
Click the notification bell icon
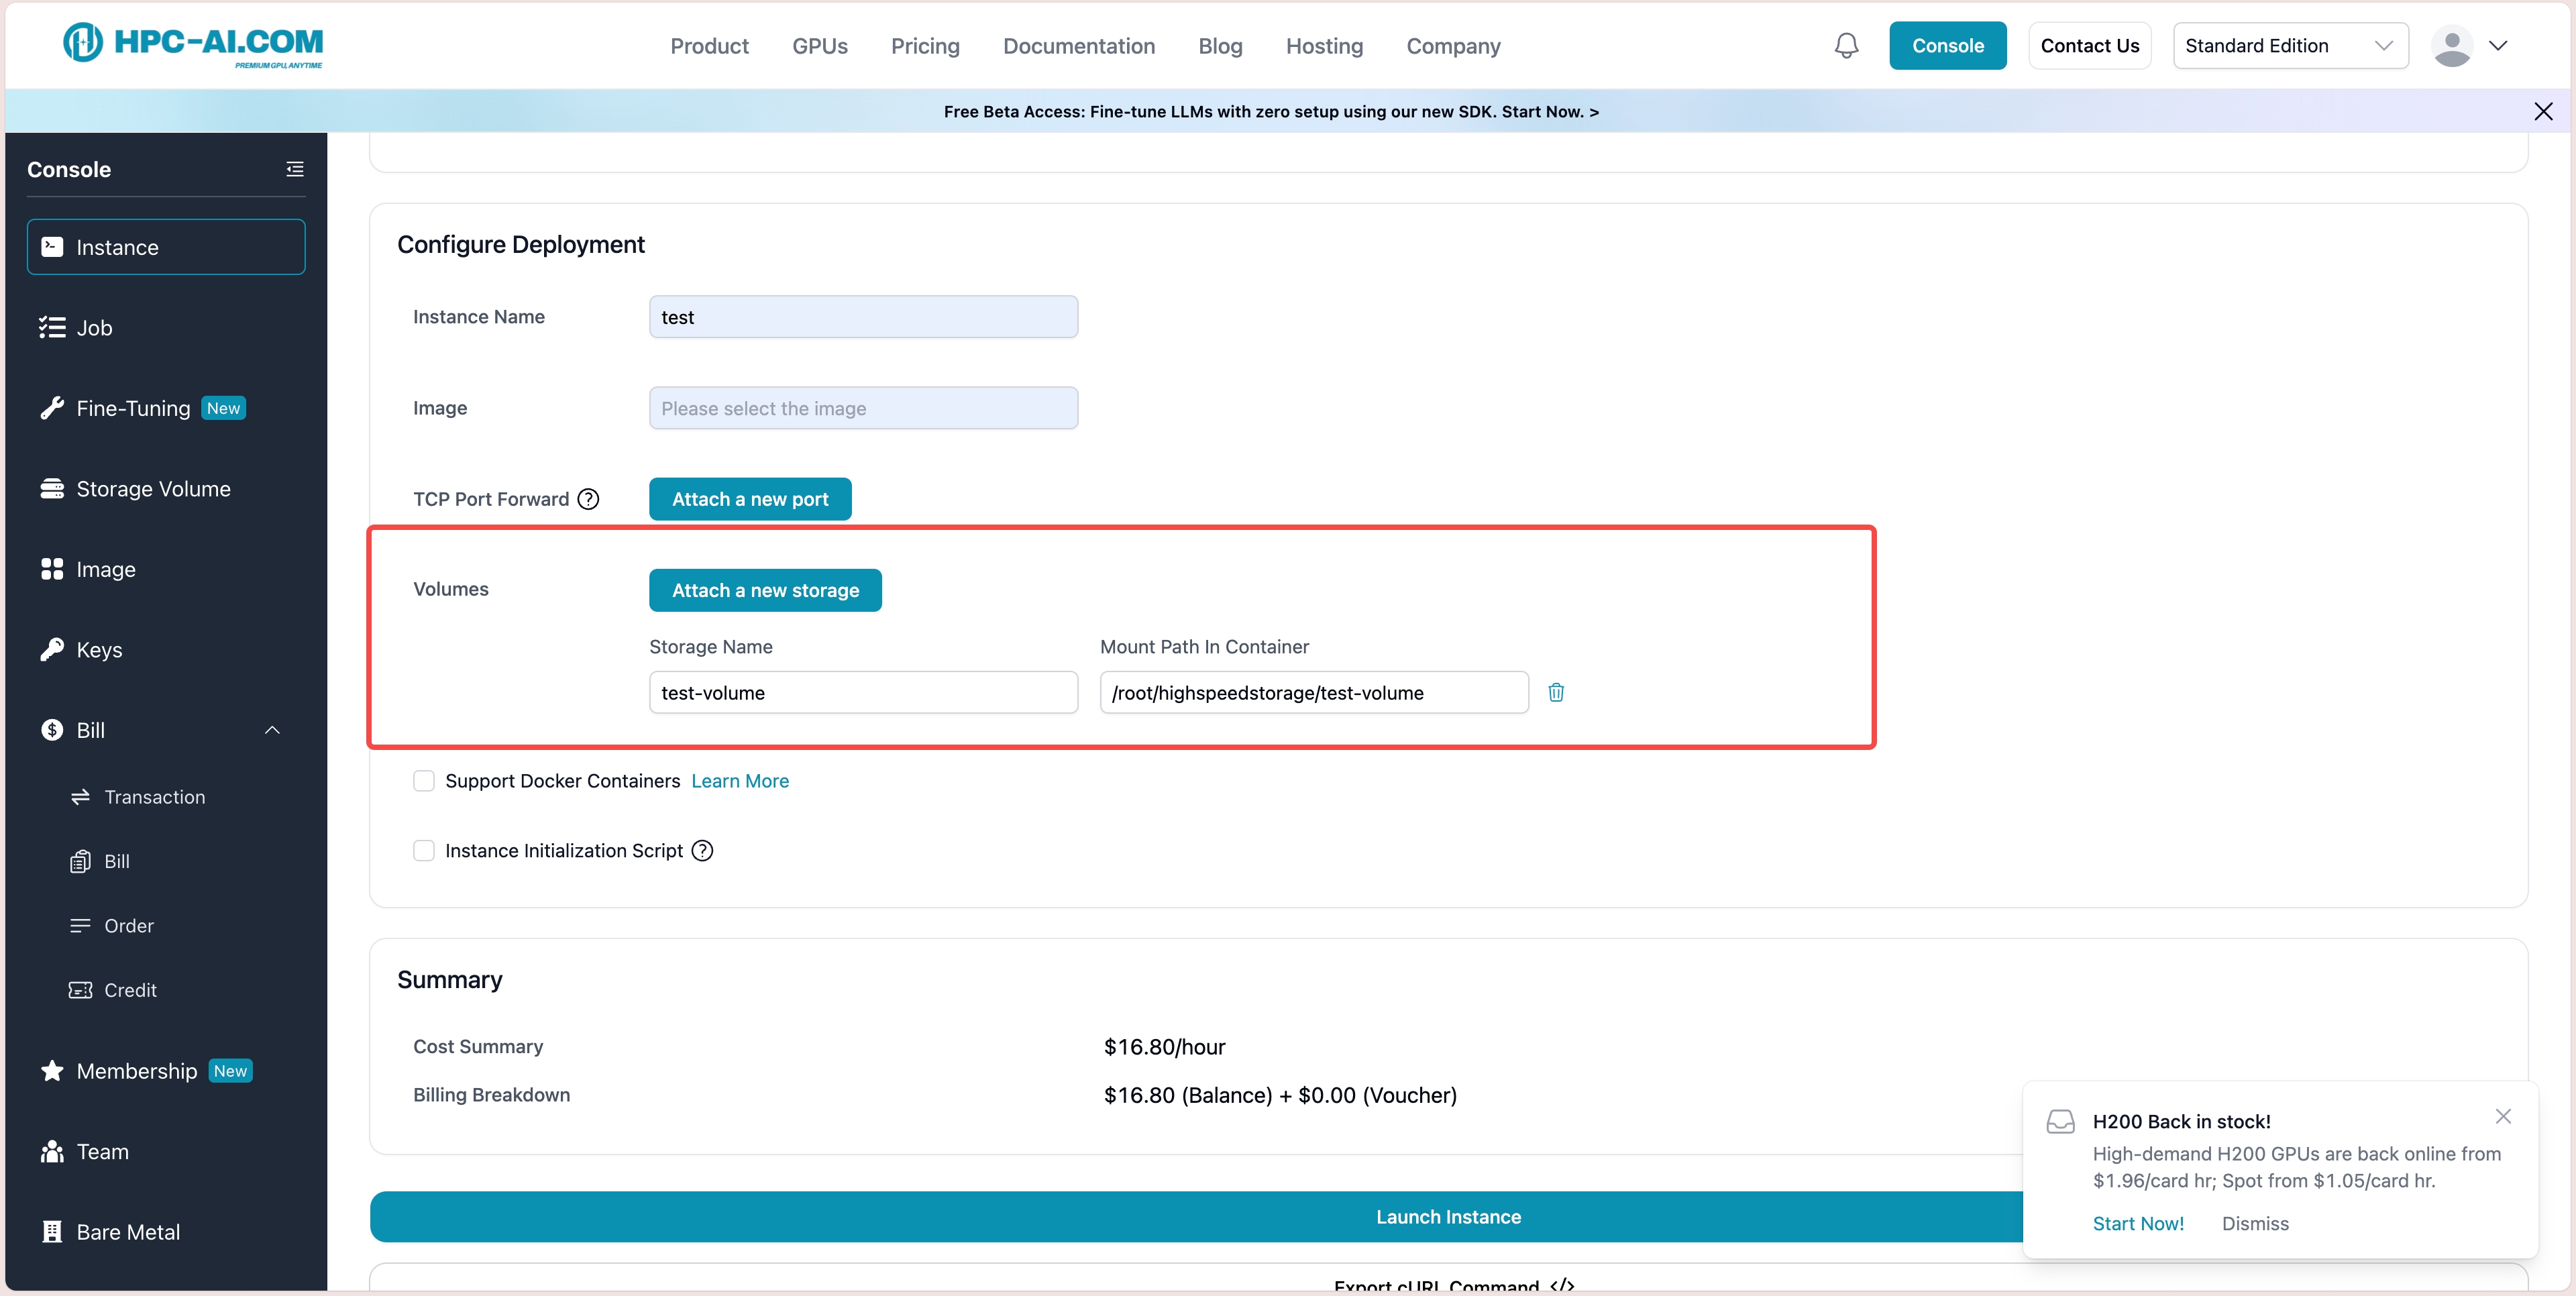tap(1846, 46)
